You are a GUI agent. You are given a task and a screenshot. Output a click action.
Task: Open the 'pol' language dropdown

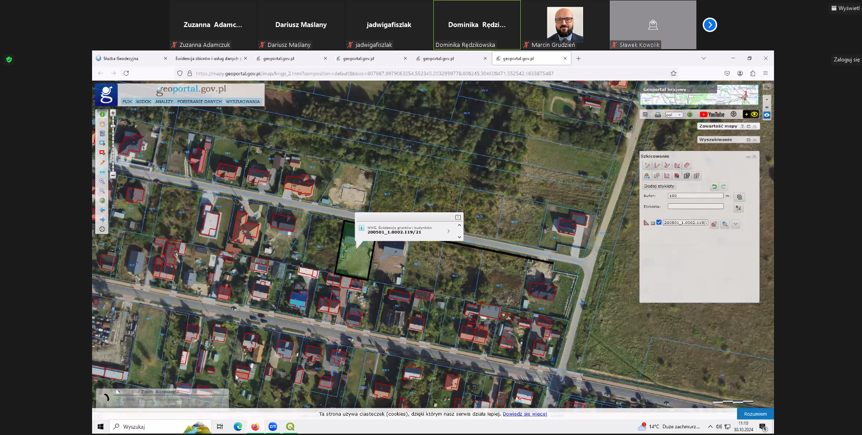click(673, 115)
